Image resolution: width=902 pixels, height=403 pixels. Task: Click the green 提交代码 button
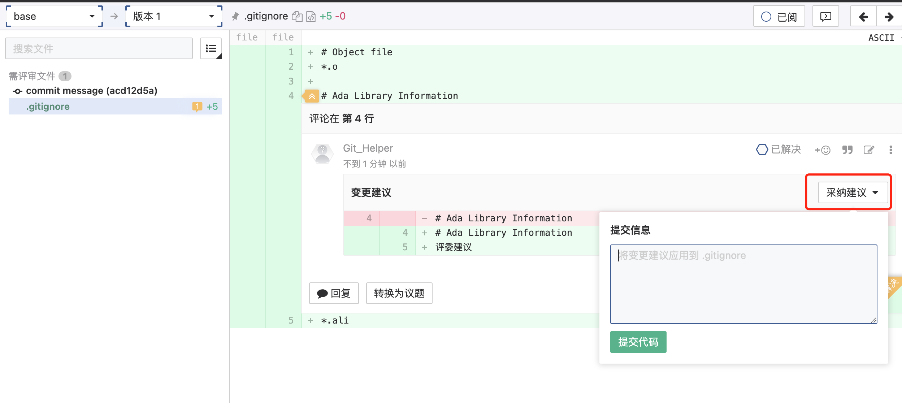pyautogui.click(x=638, y=342)
